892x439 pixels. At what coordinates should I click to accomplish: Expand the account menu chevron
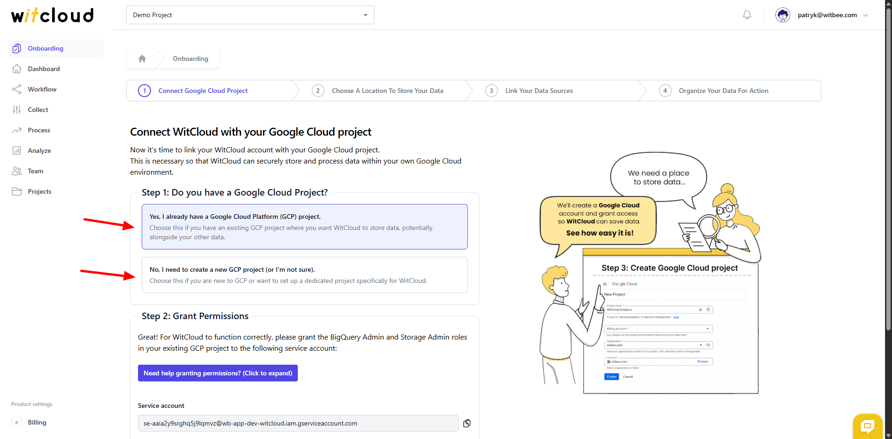(x=866, y=15)
